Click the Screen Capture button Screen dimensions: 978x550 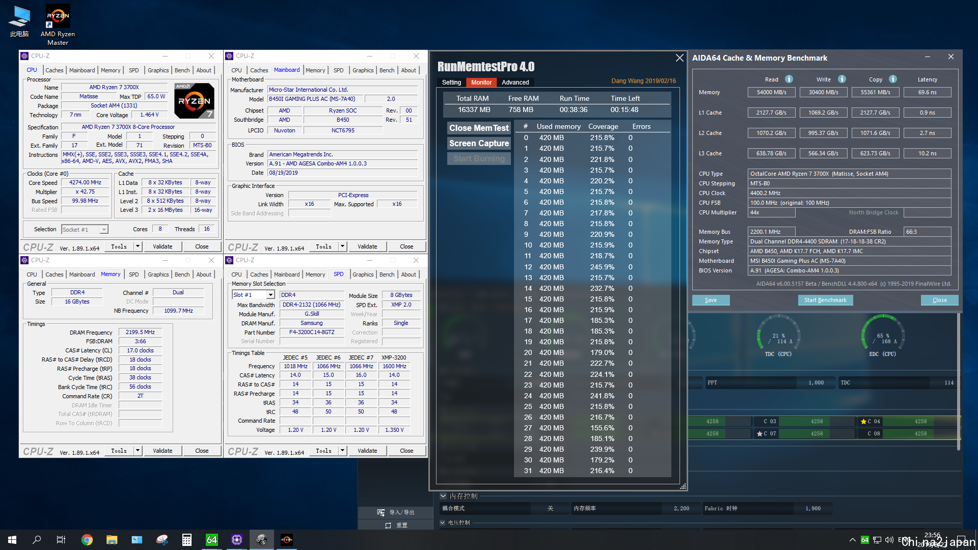click(x=479, y=144)
